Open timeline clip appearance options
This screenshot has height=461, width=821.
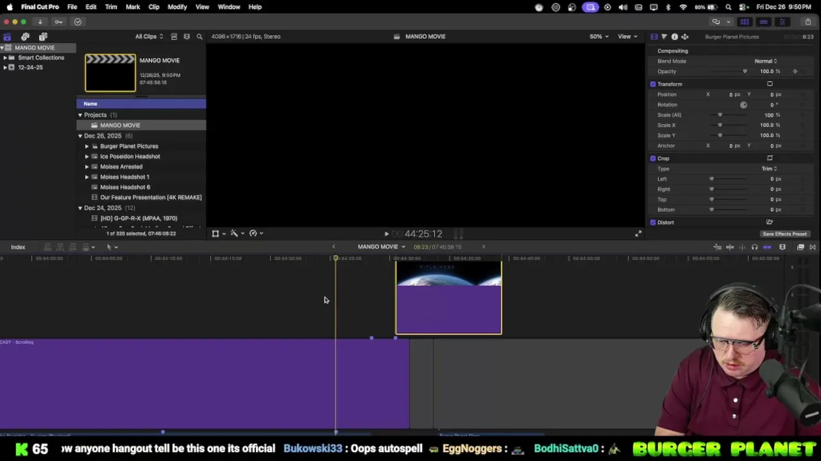[782, 247]
